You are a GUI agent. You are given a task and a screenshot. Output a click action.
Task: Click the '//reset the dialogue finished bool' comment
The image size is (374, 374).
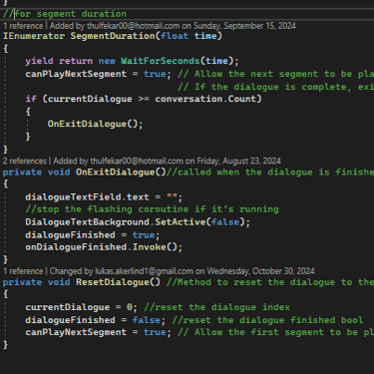tap(267, 320)
